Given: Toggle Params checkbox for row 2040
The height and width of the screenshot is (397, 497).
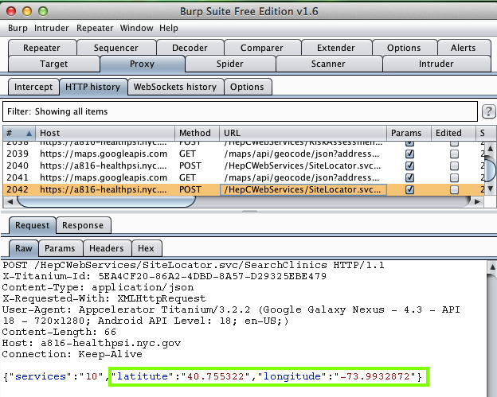Looking at the screenshot, I should click(x=409, y=166).
